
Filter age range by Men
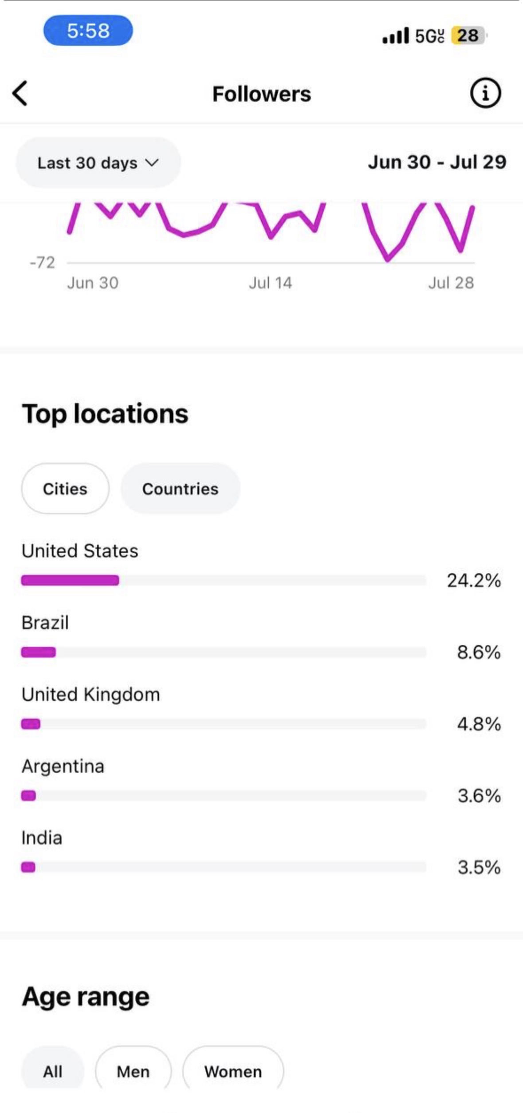[133, 1071]
